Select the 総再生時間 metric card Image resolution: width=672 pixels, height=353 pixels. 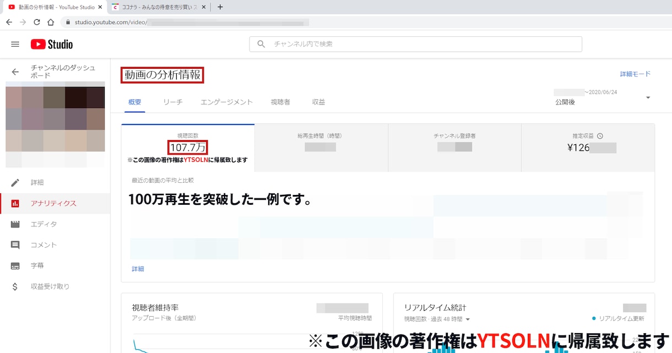(321, 148)
